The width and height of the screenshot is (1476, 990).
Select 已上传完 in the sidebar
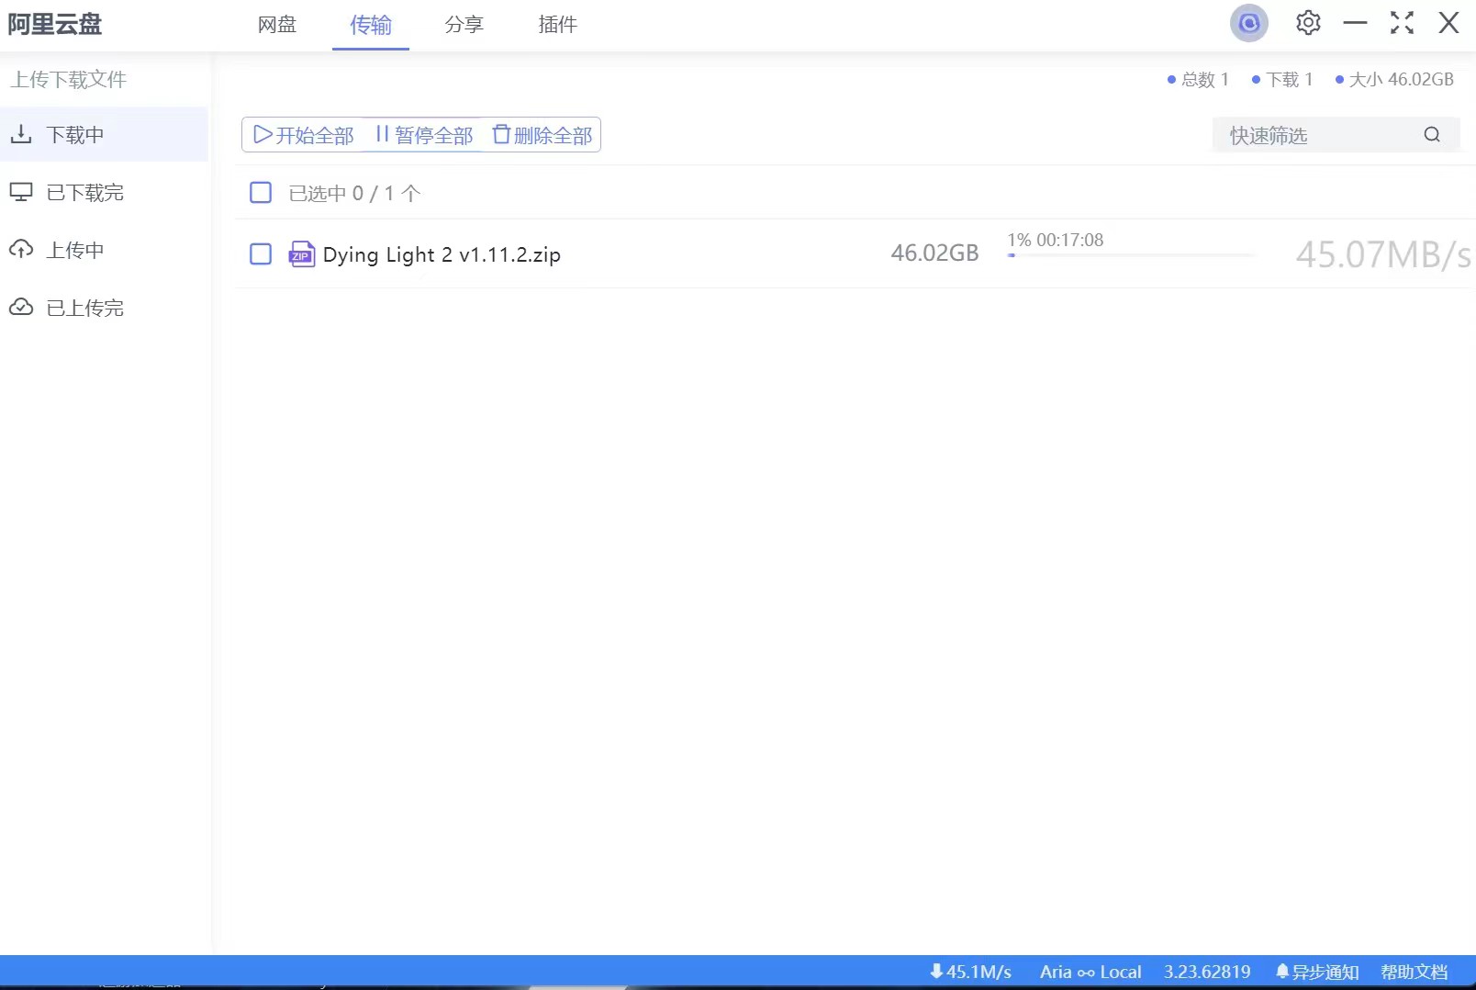click(105, 308)
